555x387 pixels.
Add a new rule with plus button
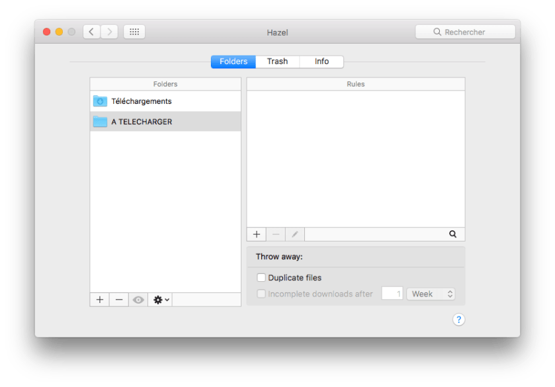[x=257, y=234]
